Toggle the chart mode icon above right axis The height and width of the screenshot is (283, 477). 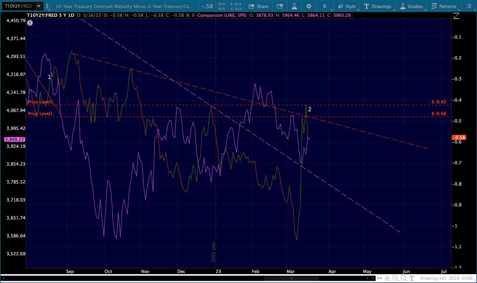click(x=456, y=16)
